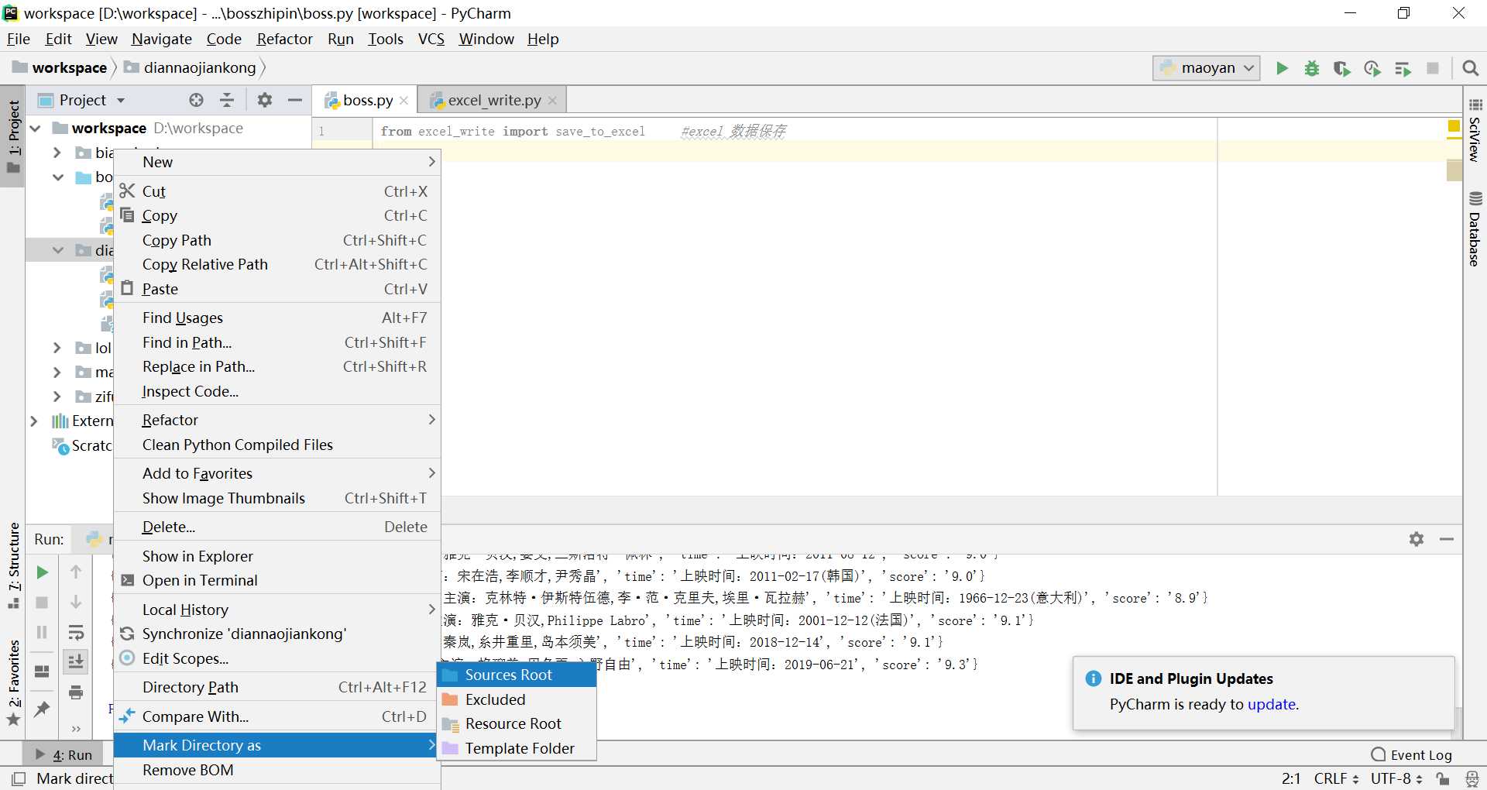This screenshot has height=790, width=1487.
Task: Click the Synchronize refresh icon
Action: 128,634
